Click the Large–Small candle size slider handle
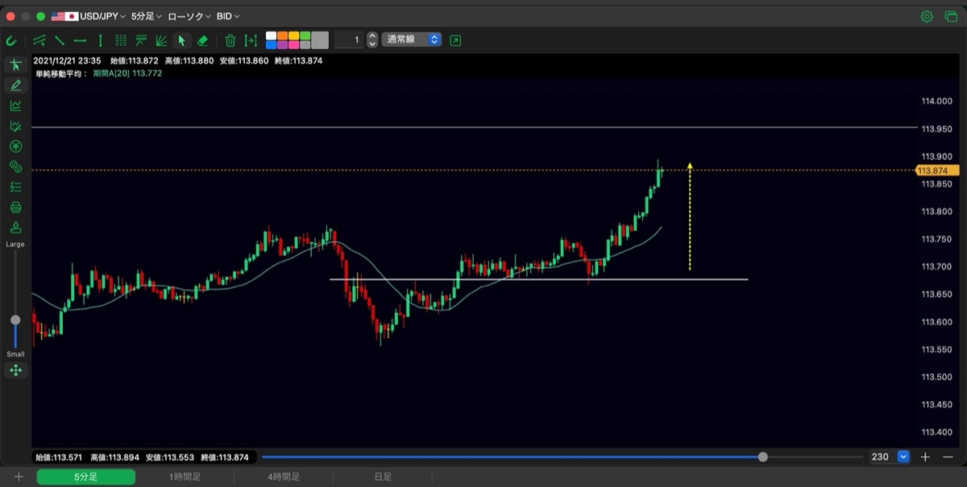967x487 pixels. click(x=15, y=320)
